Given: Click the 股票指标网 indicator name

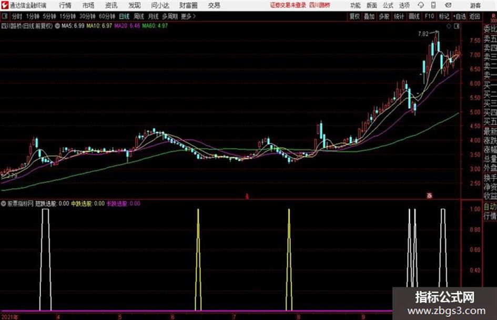Looking at the screenshot, I should (21, 204).
